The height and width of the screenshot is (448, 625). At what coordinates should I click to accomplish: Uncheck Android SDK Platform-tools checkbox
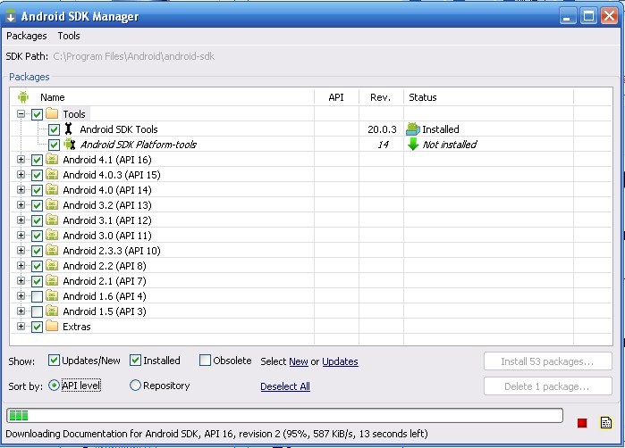point(54,145)
